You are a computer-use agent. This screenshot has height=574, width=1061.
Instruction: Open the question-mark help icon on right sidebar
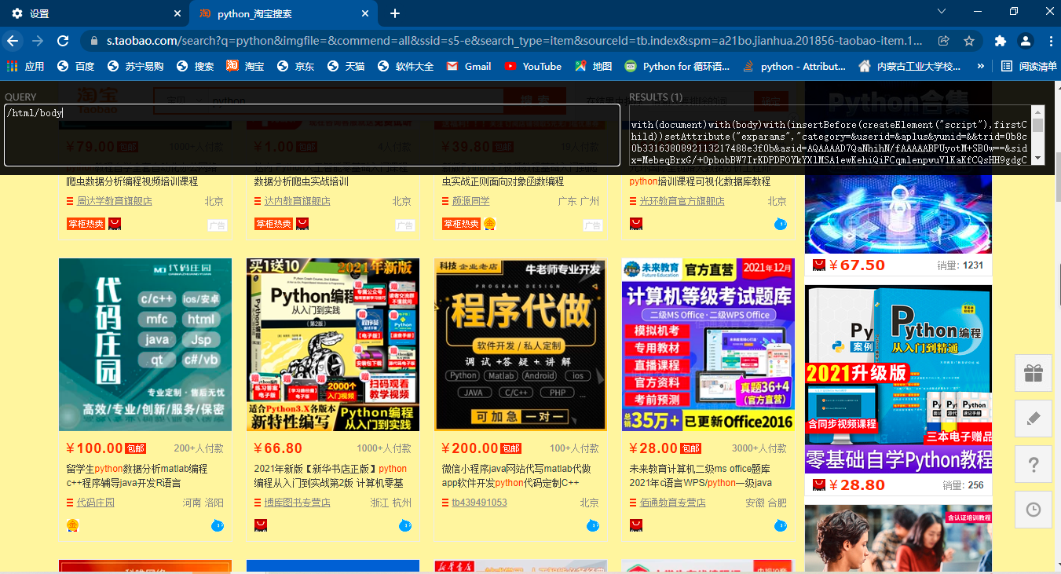tap(1033, 465)
